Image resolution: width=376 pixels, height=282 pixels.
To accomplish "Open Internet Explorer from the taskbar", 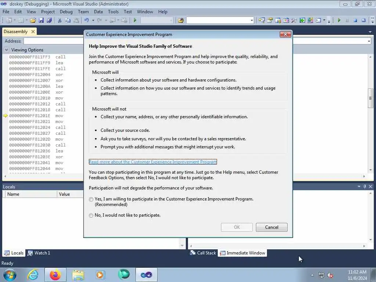I will (33, 275).
